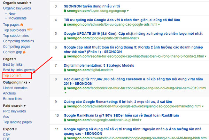Expand the Export section arrow
Image resolution: width=209 pixels, height=140 pixels.
click(x=16, y=129)
